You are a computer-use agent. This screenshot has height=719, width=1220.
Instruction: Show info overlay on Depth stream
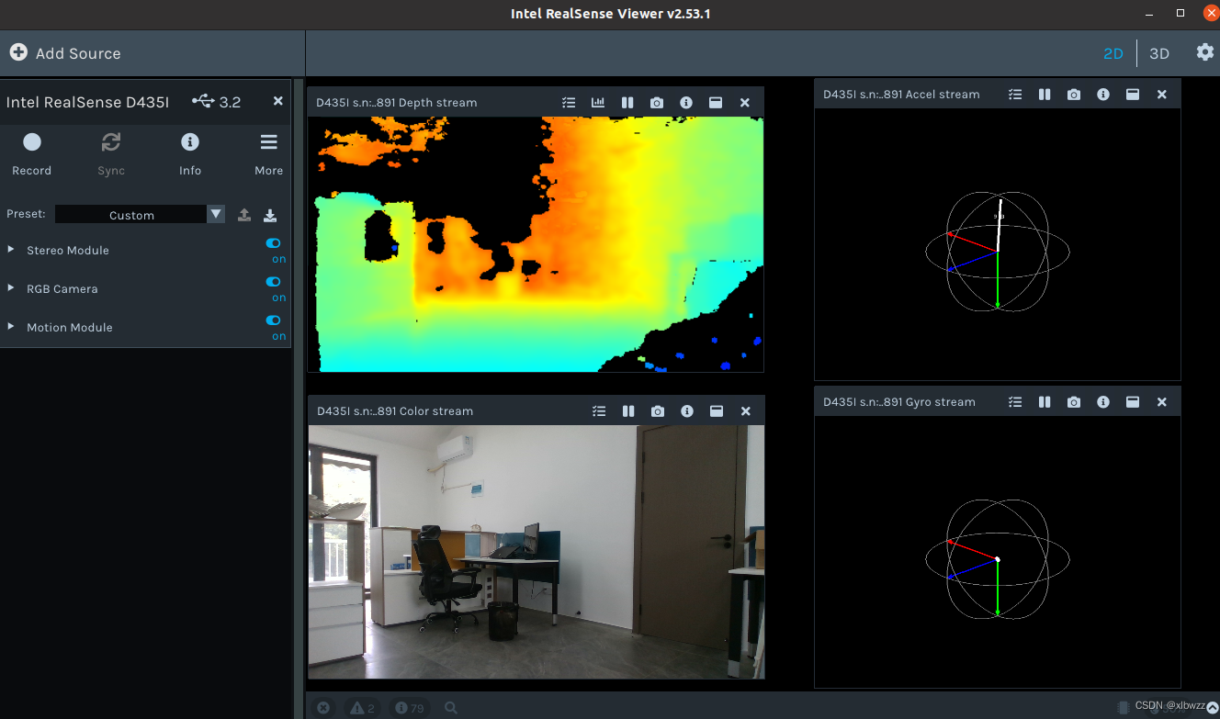[x=686, y=103]
